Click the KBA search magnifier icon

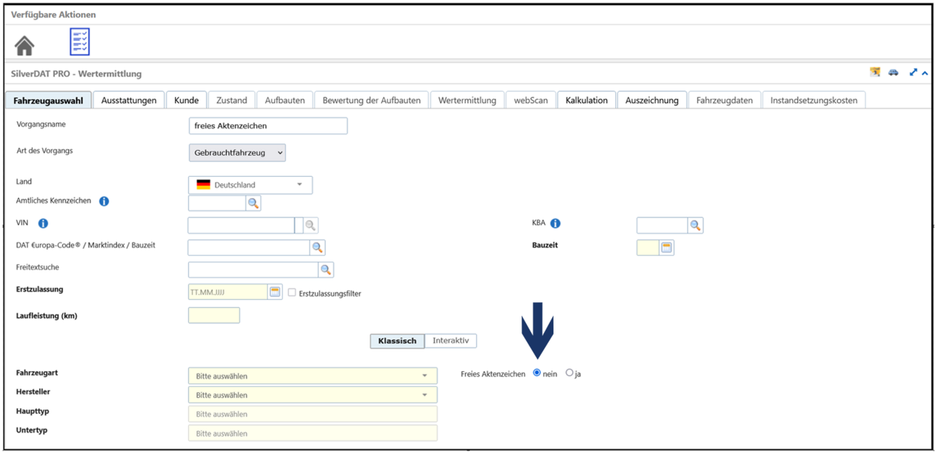coord(695,225)
